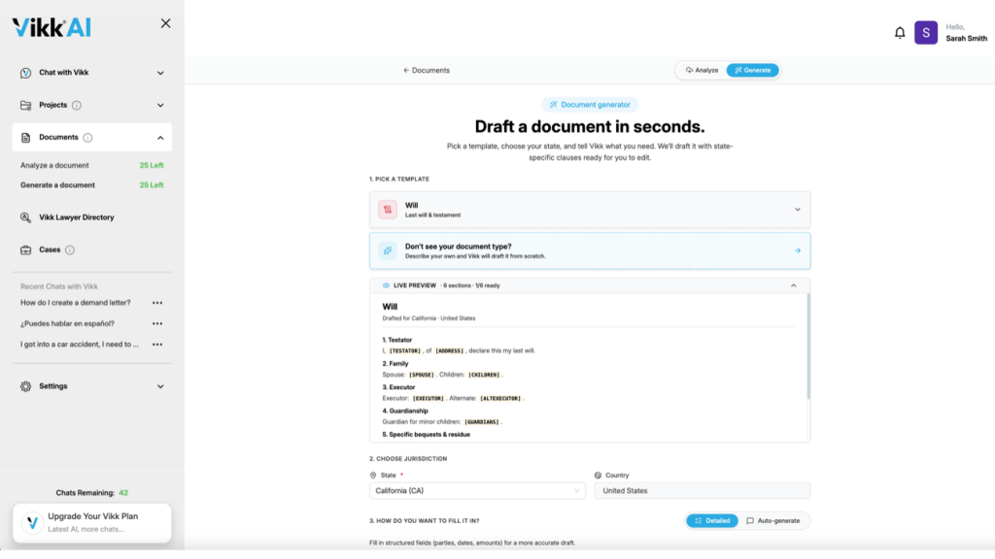Collapse the Live Preview panel chevron
The width and height of the screenshot is (995, 559).
(x=793, y=286)
